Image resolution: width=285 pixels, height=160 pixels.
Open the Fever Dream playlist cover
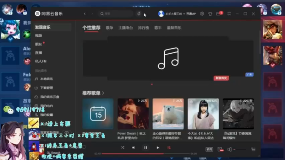pyautogui.click(x=133, y=114)
